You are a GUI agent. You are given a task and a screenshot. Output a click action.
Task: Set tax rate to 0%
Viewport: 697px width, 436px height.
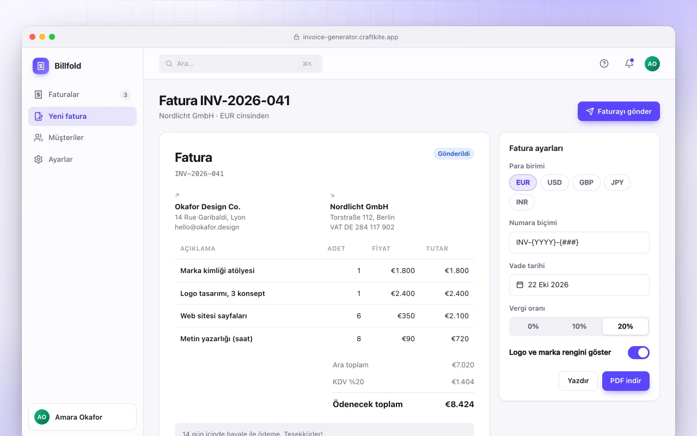pyautogui.click(x=533, y=326)
